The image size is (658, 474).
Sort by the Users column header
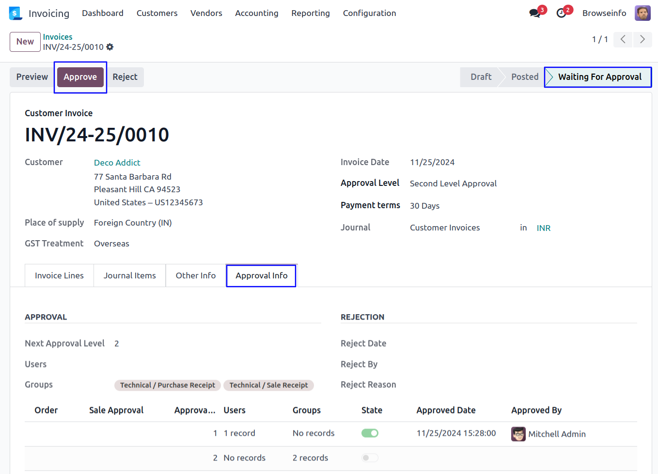[x=235, y=410]
